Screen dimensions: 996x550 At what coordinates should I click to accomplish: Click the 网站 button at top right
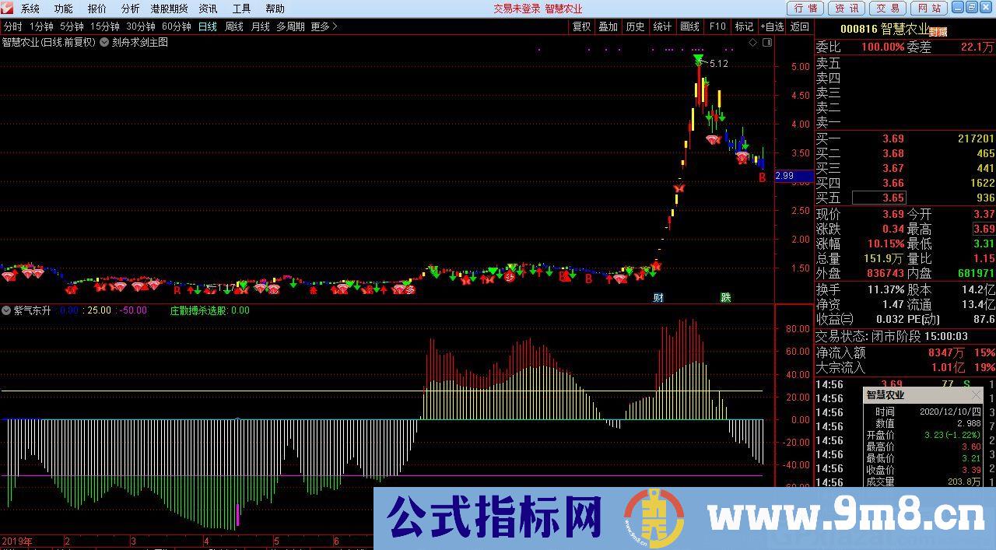928,8
